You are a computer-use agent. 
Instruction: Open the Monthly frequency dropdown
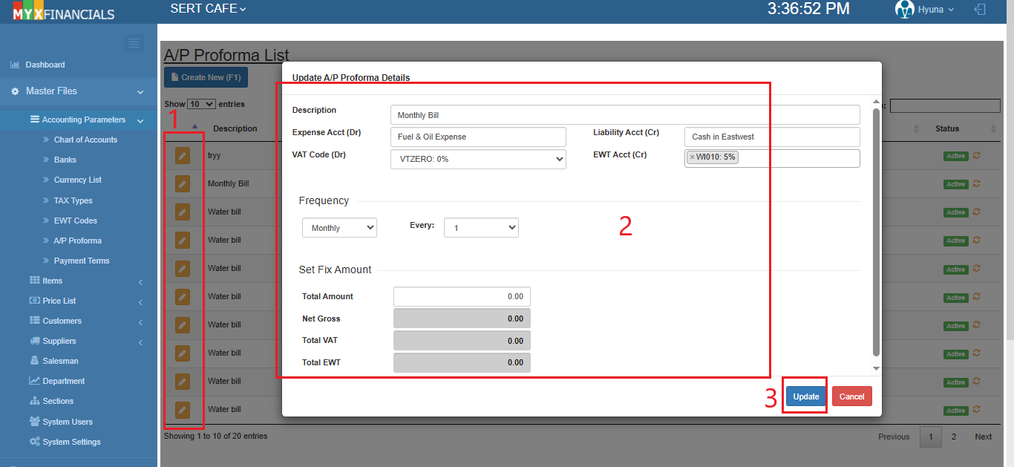[x=339, y=228]
